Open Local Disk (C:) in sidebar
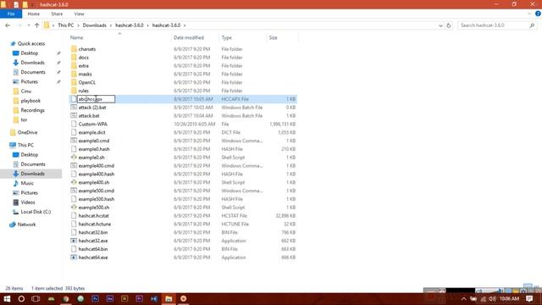 (36, 212)
